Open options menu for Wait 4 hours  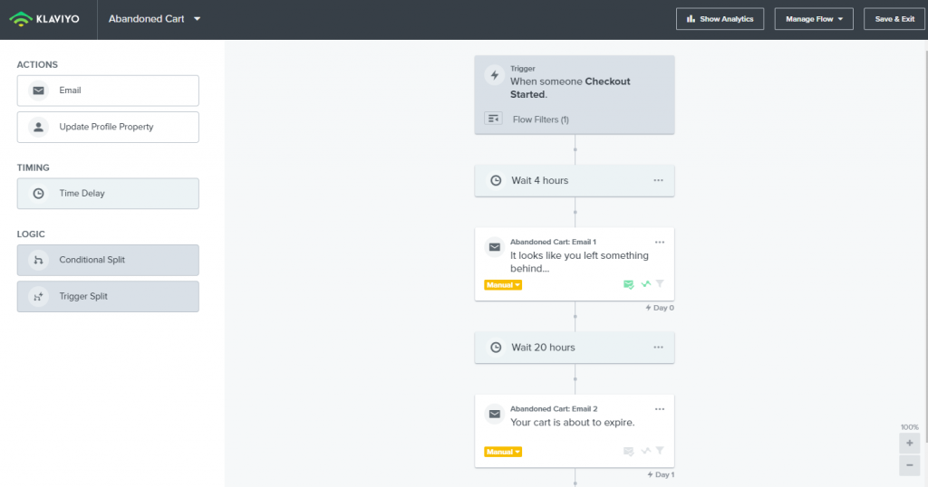click(x=658, y=180)
